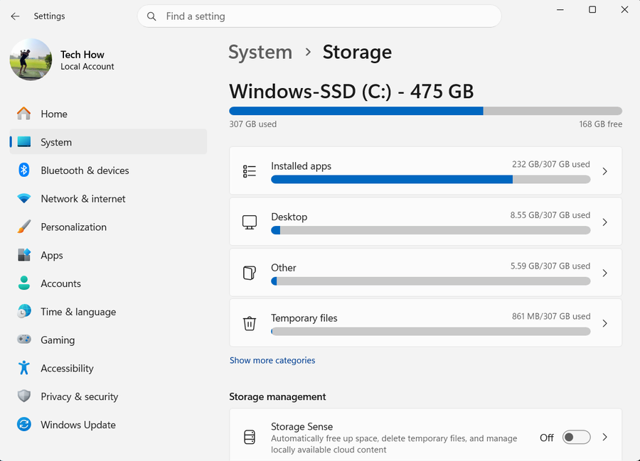The image size is (640, 461).
Task: Expand Installed apps with its chevron
Action: point(605,172)
